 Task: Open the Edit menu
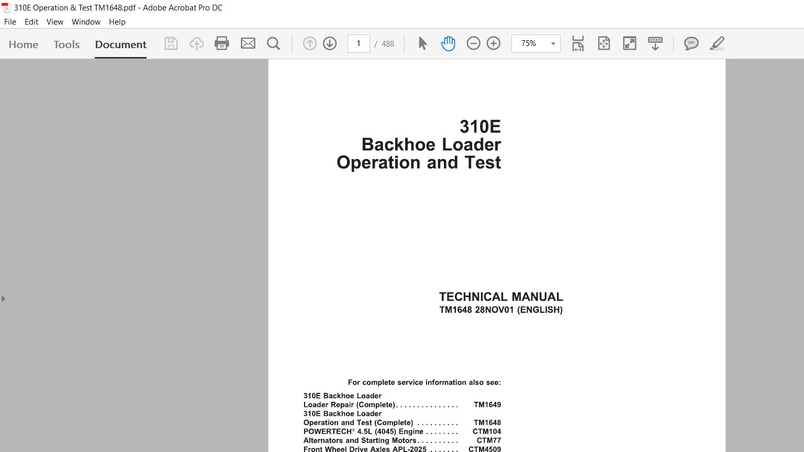[31, 22]
